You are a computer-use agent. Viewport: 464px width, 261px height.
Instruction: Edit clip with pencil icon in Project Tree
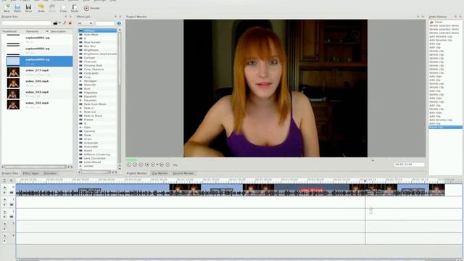(65, 23)
